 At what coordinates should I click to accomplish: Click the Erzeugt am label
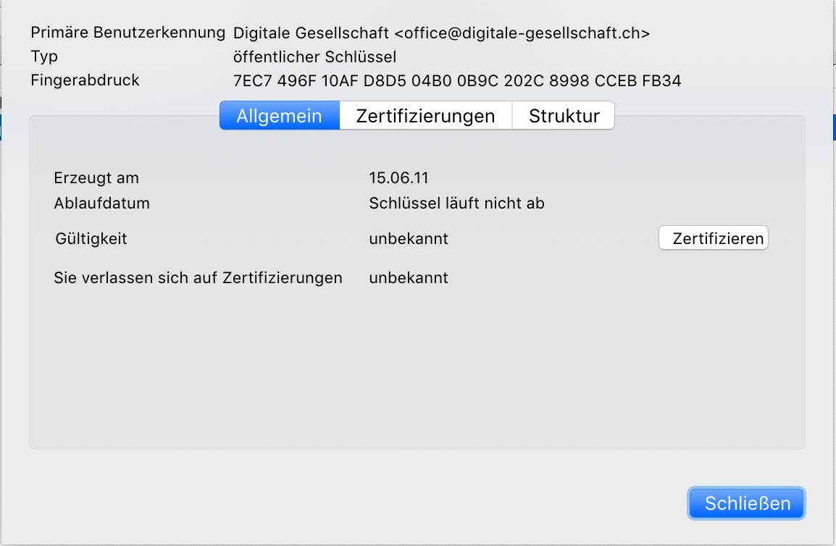coord(96,177)
